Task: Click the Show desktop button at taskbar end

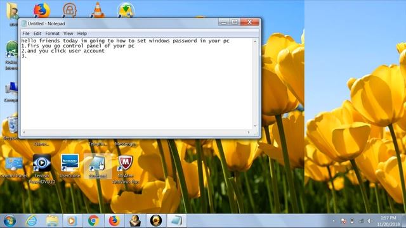Action: [x=403, y=221]
